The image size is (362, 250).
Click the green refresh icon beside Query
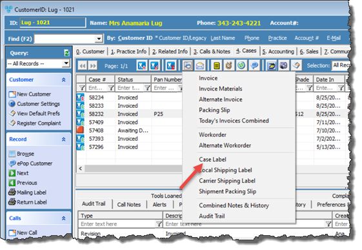pyautogui.click(x=66, y=53)
